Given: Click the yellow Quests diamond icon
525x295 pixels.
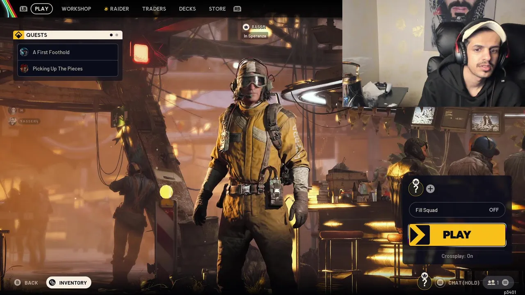Looking at the screenshot, I should pos(18,35).
